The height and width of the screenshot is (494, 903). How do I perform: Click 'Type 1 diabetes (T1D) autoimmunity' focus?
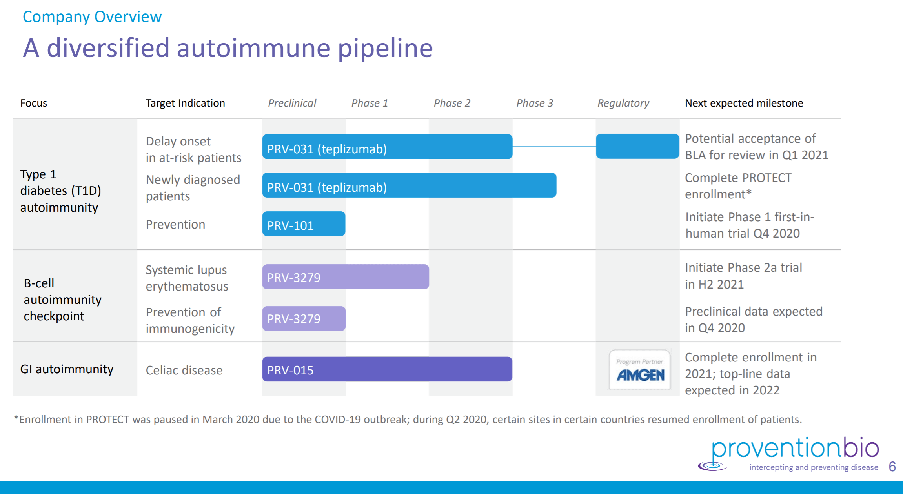click(x=61, y=191)
